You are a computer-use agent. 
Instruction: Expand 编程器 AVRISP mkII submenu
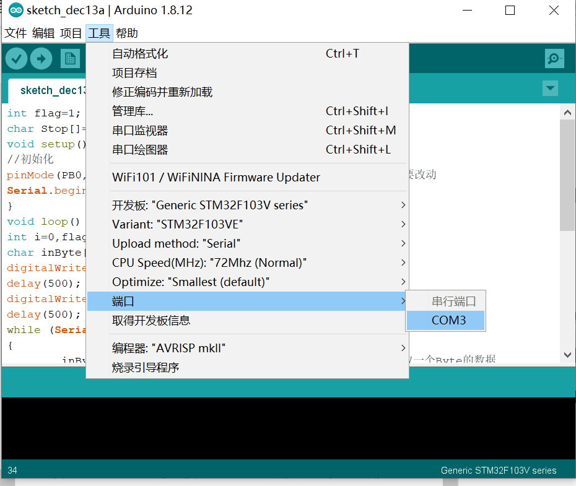pyautogui.click(x=248, y=348)
